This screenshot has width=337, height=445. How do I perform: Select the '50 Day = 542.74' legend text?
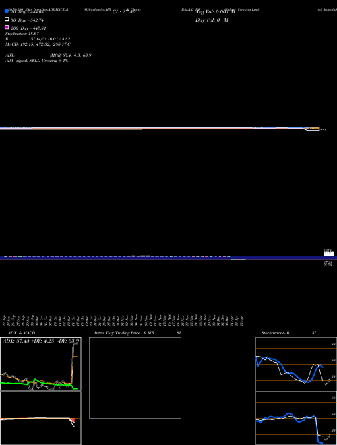(27, 20)
